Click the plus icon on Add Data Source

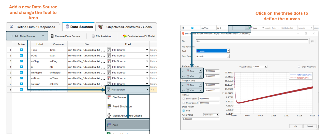click(x=12, y=36)
